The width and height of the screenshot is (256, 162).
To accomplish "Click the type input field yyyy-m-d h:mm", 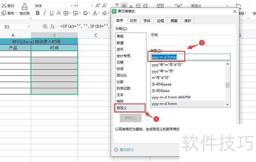I will click(190, 57).
